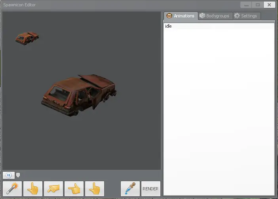Pause the animation playback
This screenshot has width=278, height=199.
pyautogui.click(x=9, y=175)
